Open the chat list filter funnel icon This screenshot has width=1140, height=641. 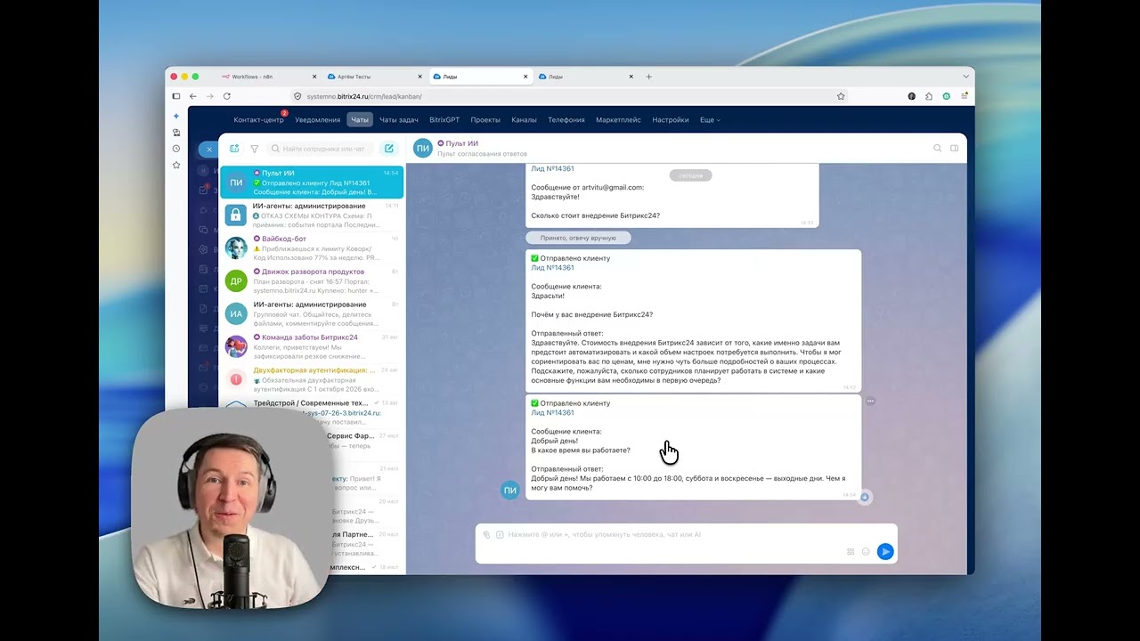point(254,149)
